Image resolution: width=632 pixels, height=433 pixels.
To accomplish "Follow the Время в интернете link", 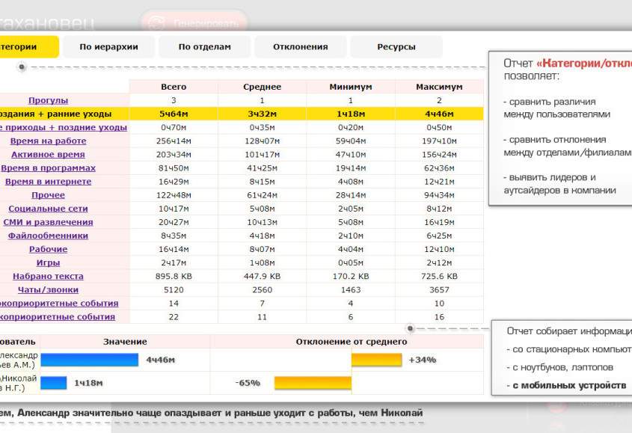I will pos(48,182).
